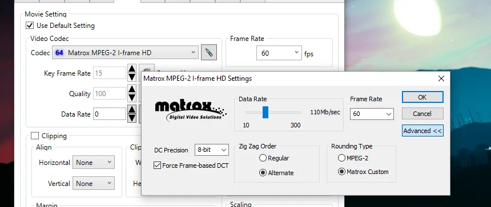Open Vertical align dropdown

[94, 183]
